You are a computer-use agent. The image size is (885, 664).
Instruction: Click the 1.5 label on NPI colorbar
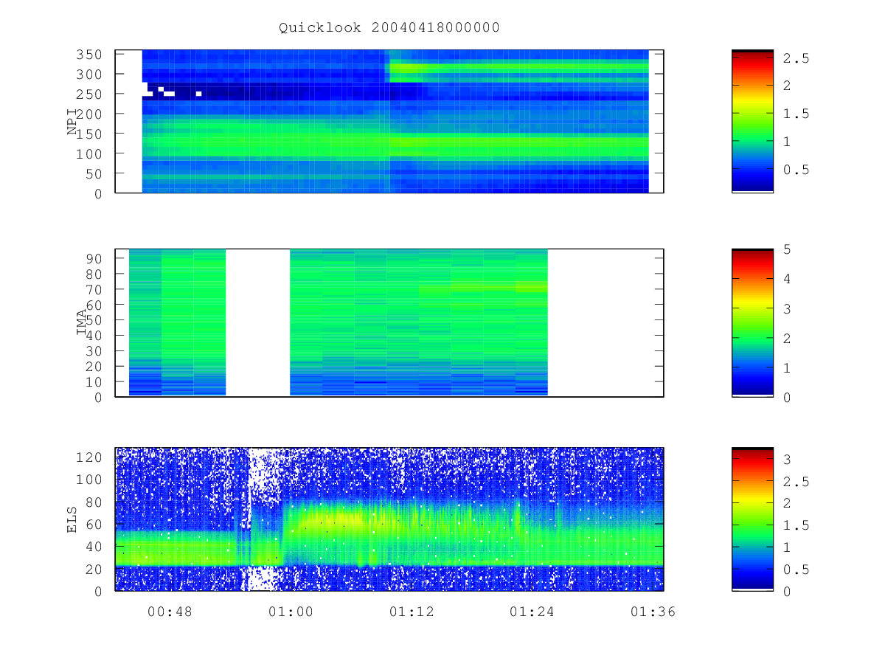tap(796, 114)
